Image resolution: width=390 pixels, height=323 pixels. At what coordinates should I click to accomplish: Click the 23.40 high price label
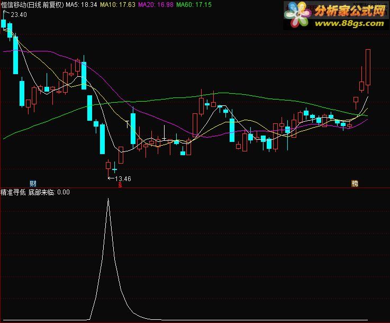click(x=19, y=15)
